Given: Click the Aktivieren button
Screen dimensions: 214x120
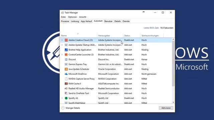Looking at the screenshot, I should [x=166, y=108].
